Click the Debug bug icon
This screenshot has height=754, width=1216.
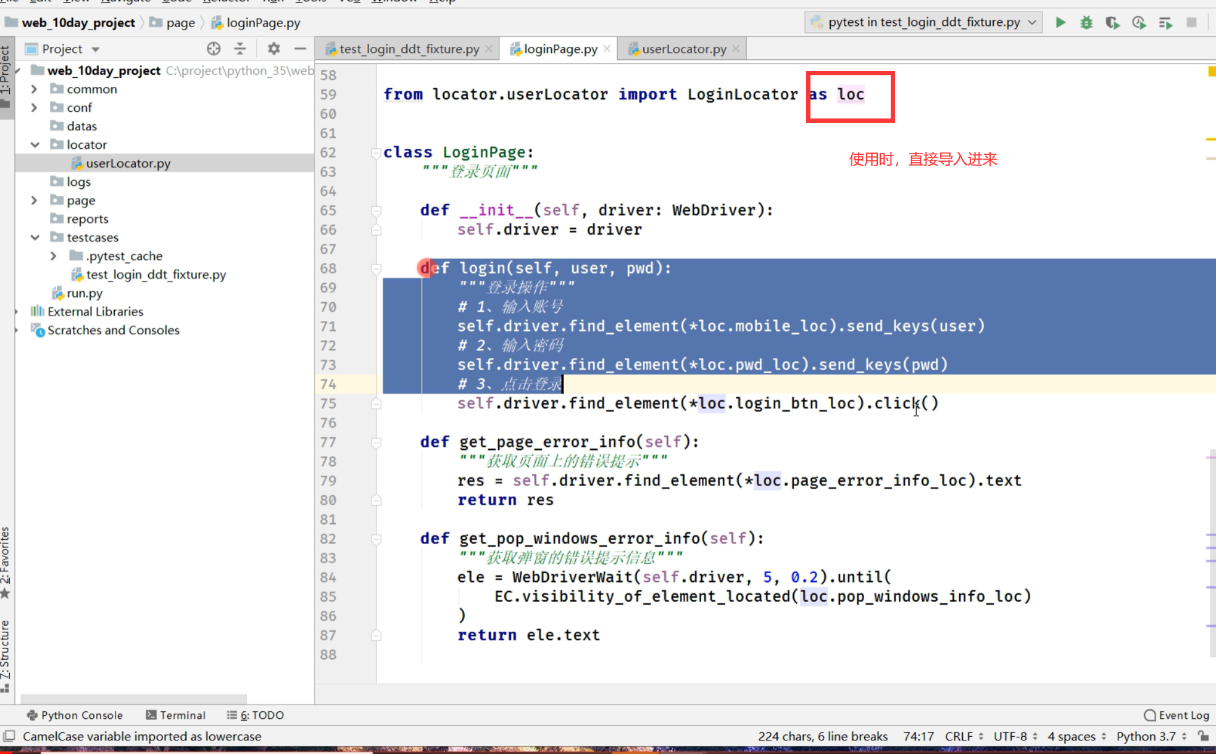point(1086,23)
